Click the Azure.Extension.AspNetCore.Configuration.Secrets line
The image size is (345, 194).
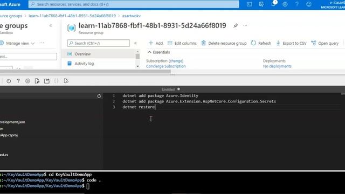(x=199, y=101)
